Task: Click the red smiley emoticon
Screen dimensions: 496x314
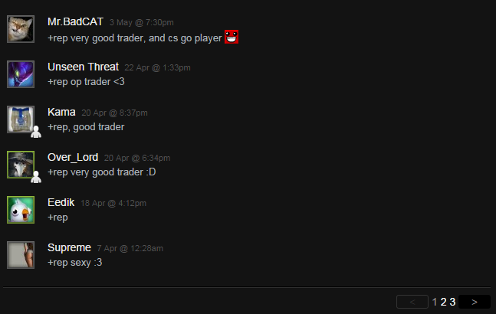Action: (x=232, y=37)
